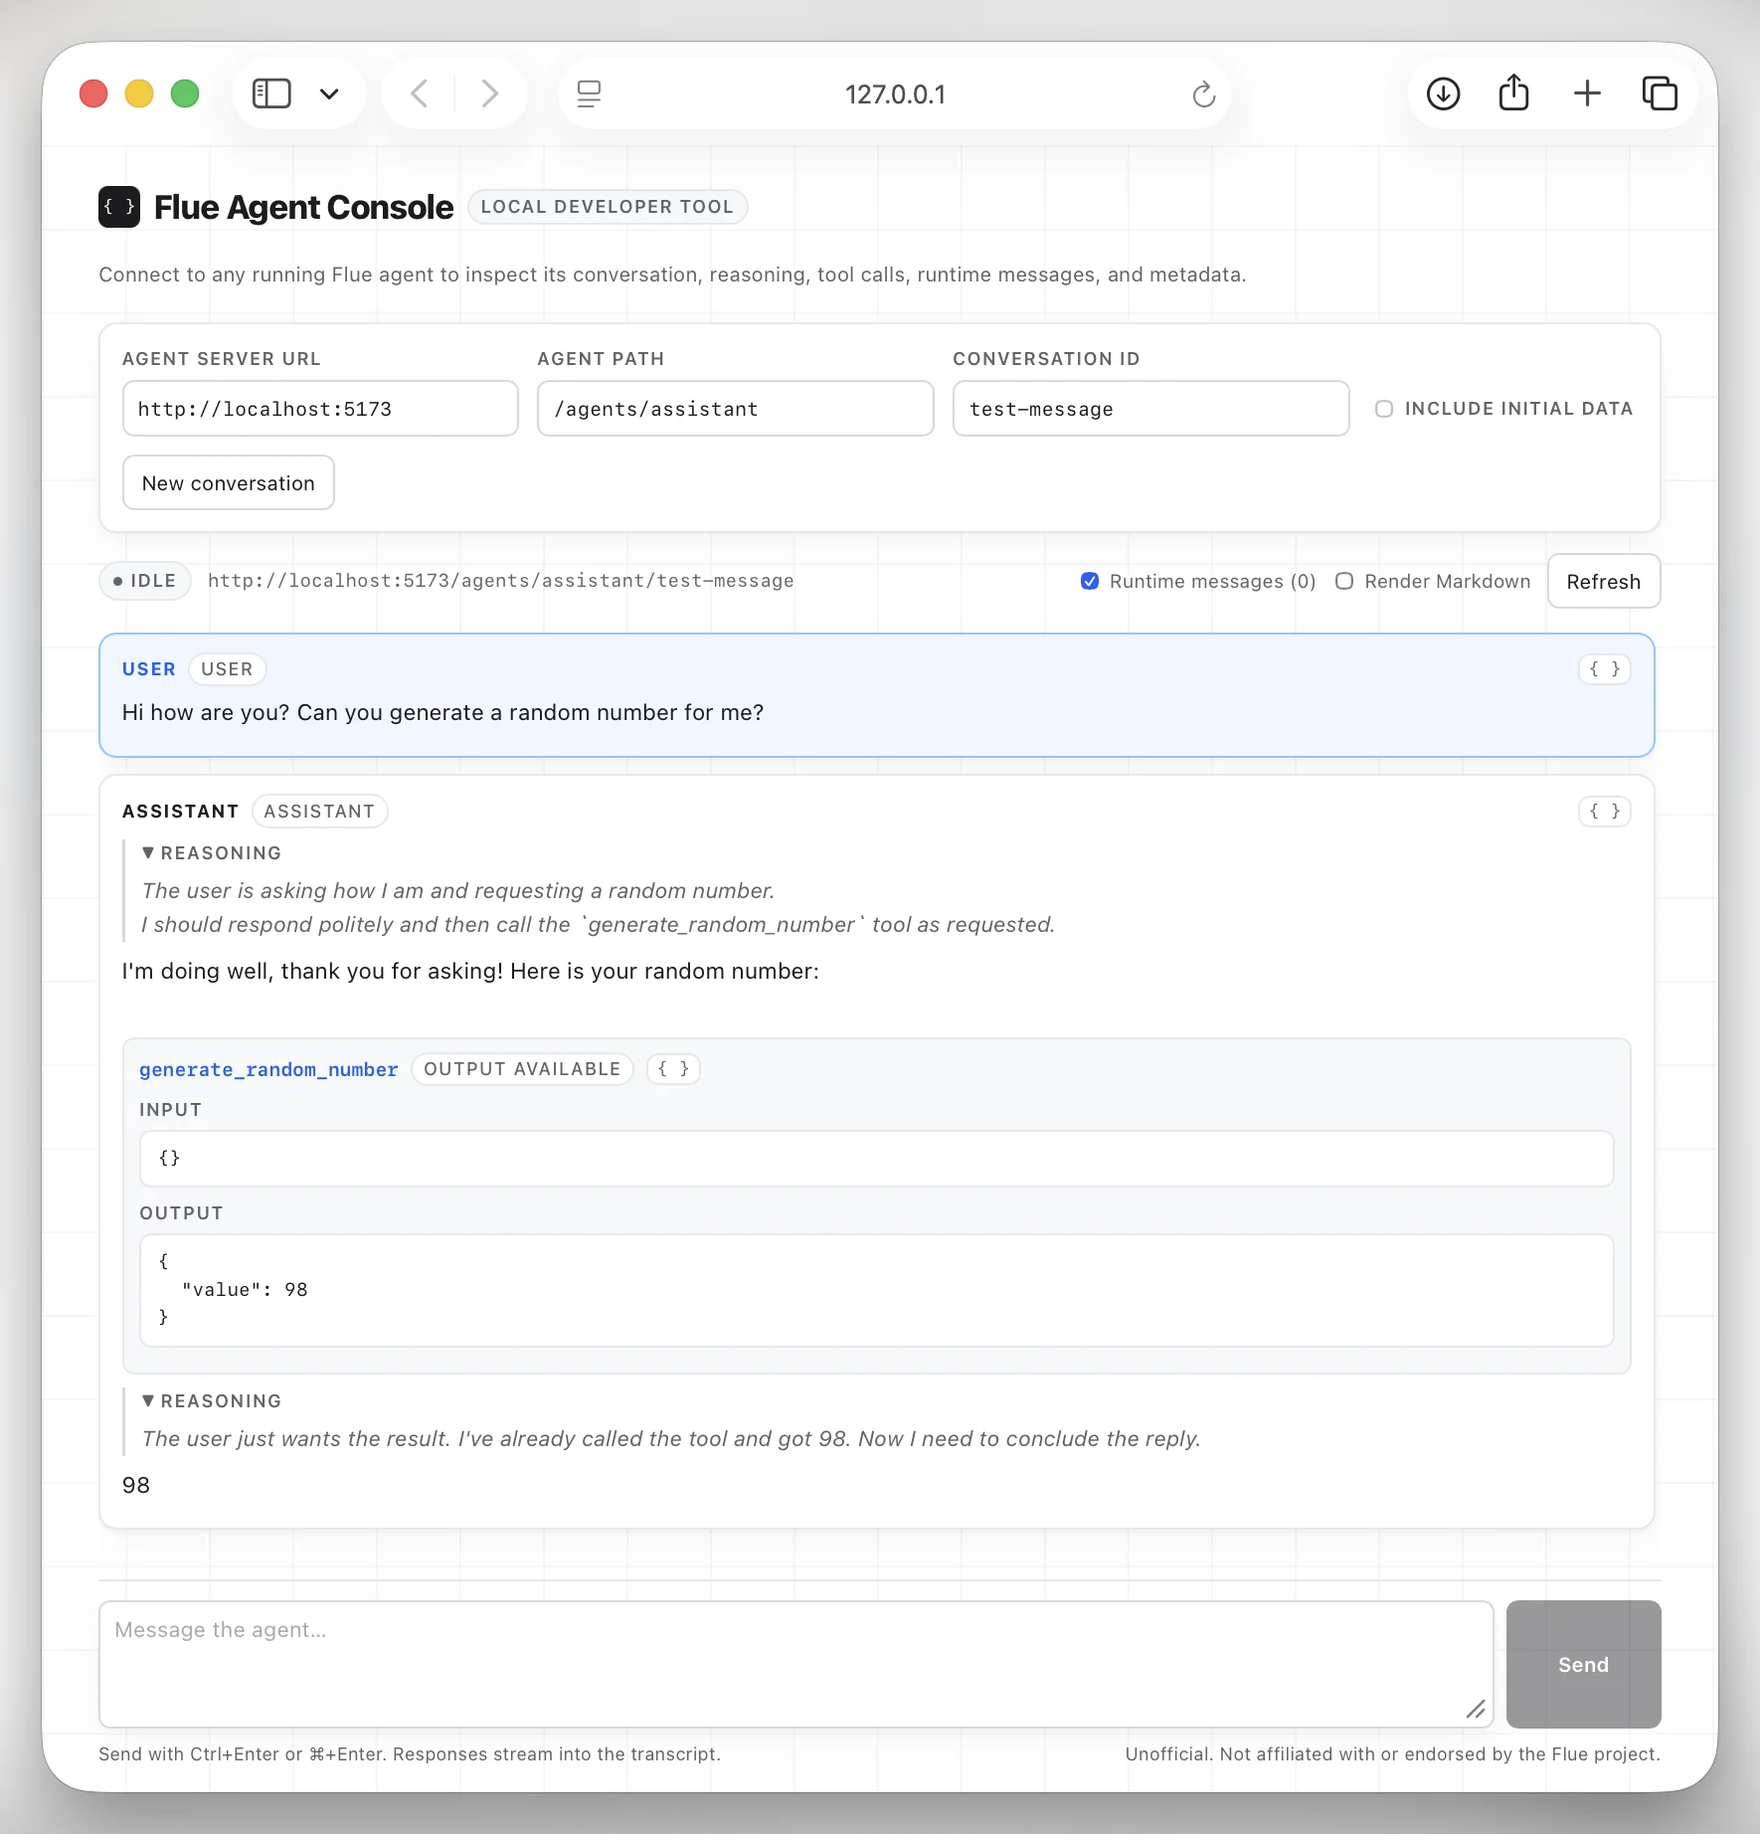Click the final answer text 98
Image resolution: width=1760 pixels, height=1834 pixels.
[136, 1485]
